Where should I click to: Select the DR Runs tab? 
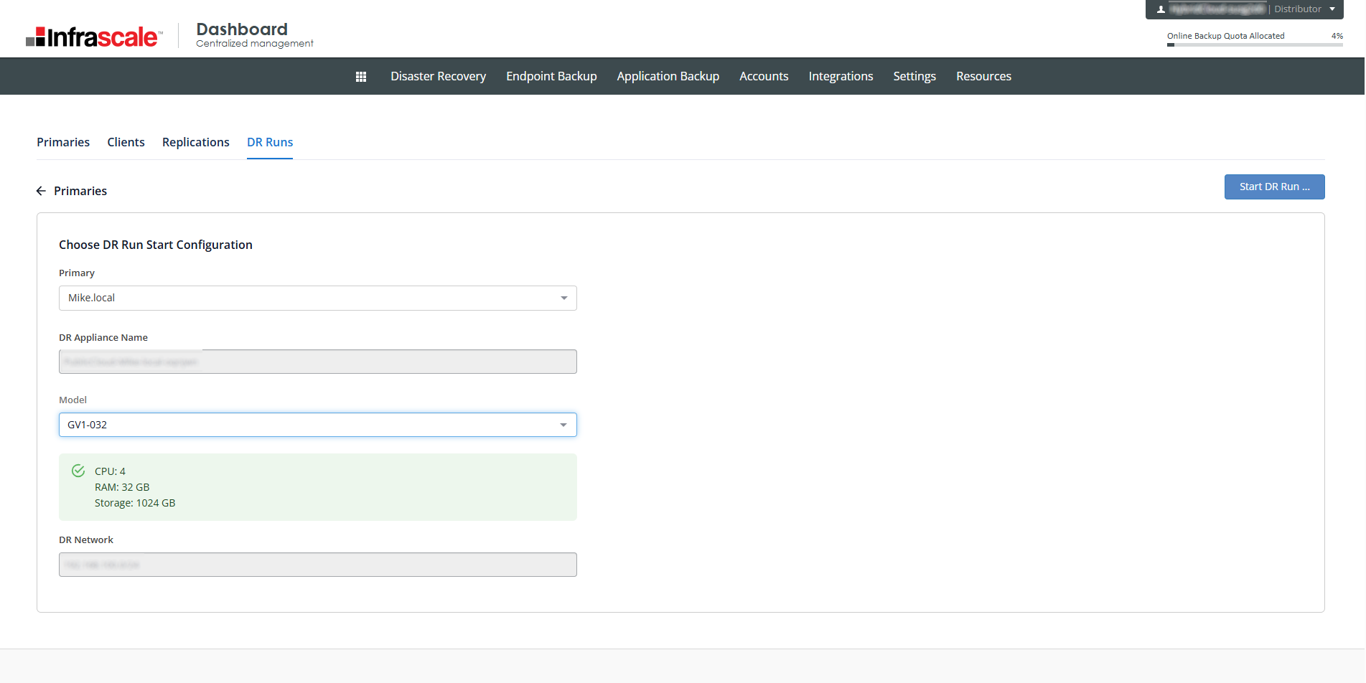pyautogui.click(x=270, y=142)
